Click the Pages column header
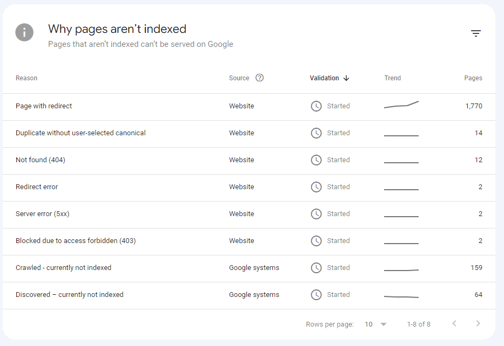The image size is (504, 346). point(473,78)
